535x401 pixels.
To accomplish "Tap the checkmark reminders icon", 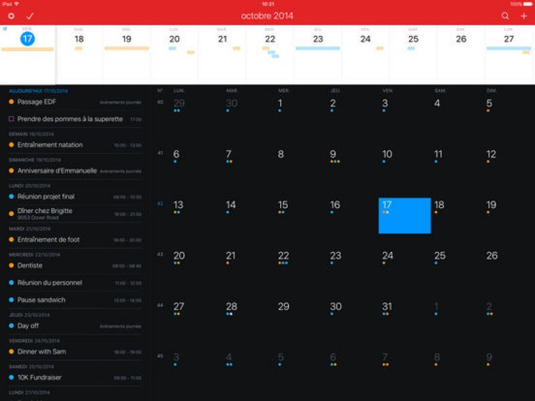I will point(30,16).
